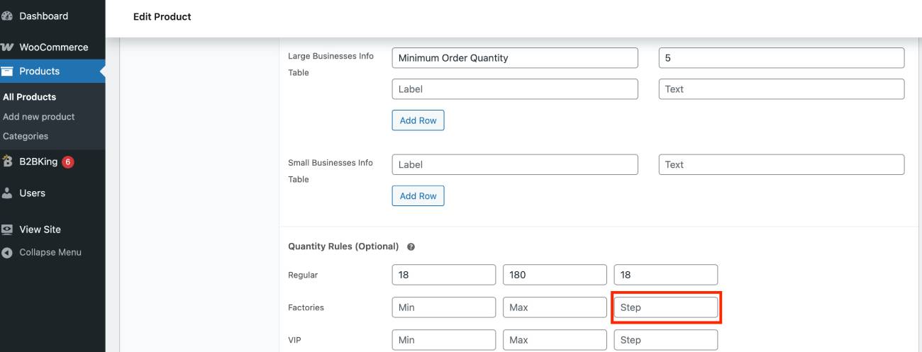Open Categories submenu item
The width and height of the screenshot is (922, 352).
26,136
